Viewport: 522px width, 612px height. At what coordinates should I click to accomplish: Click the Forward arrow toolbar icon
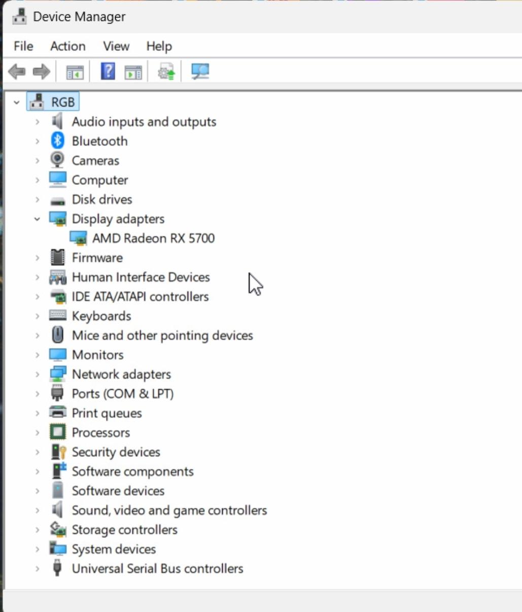pos(41,72)
